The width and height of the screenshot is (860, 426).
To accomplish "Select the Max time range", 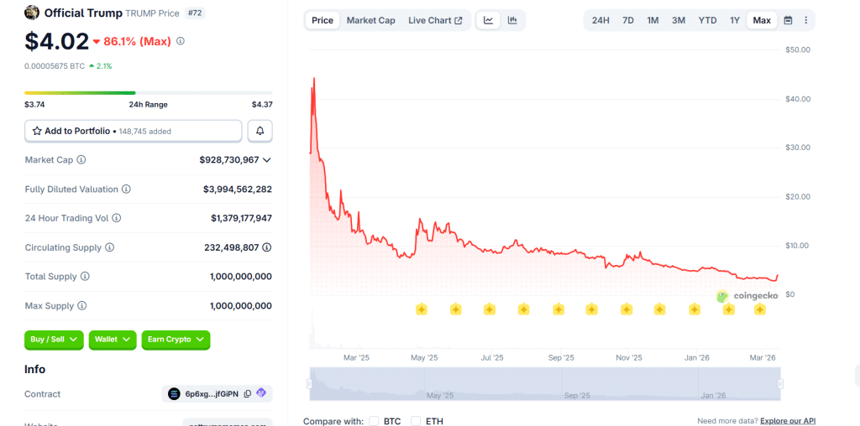I will [762, 20].
